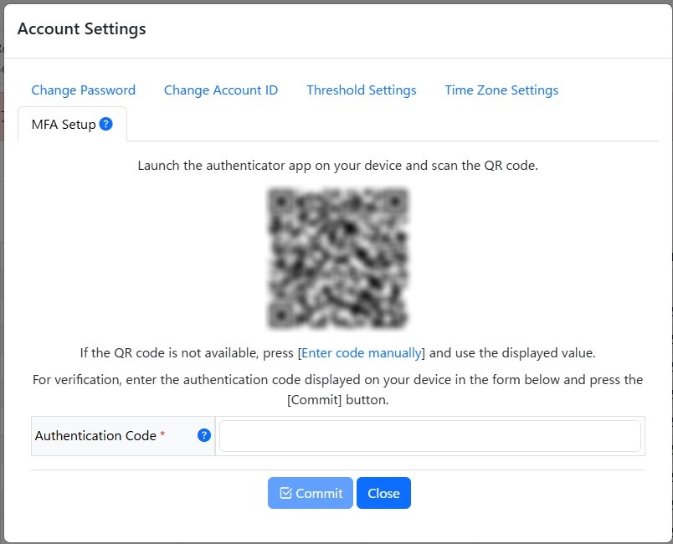
Task: Switch to the Change Password tab
Action: pyautogui.click(x=83, y=90)
